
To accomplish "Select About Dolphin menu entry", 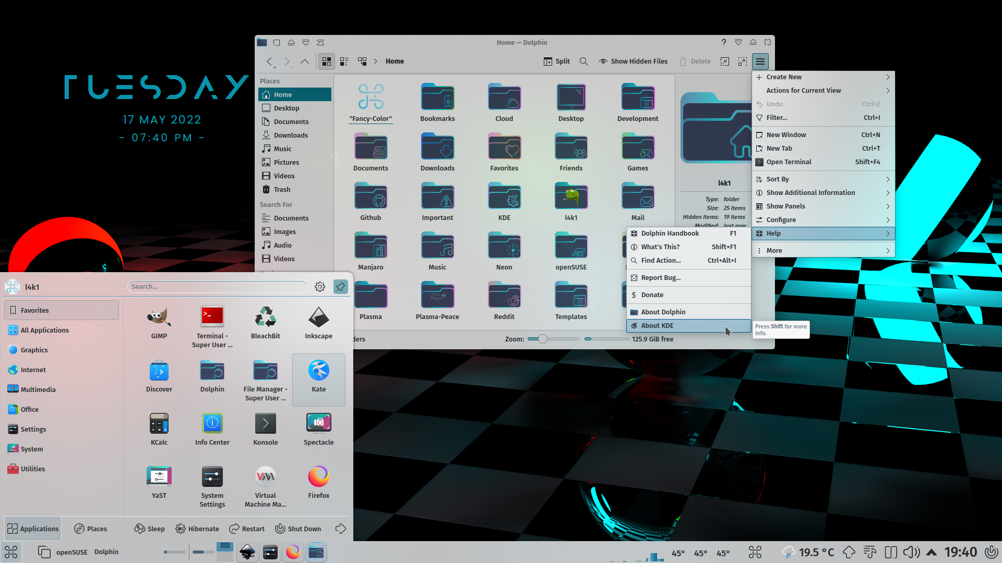I will (x=689, y=312).
